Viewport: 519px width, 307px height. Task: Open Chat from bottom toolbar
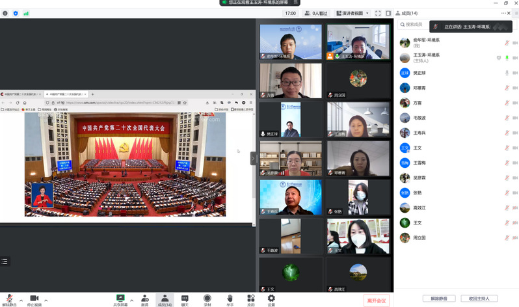[185, 300]
